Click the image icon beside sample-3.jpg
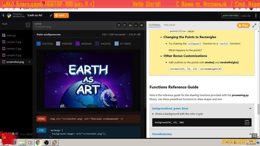This screenshot has width=260, height=146. point(4,55)
